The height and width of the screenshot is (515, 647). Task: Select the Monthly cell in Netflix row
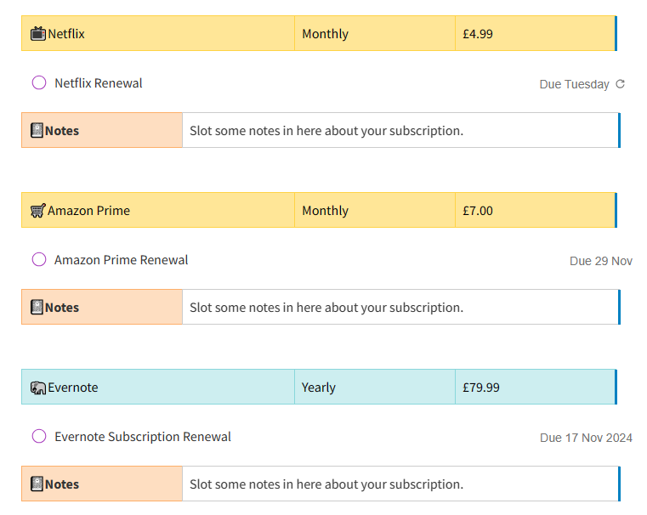tap(375, 33)
